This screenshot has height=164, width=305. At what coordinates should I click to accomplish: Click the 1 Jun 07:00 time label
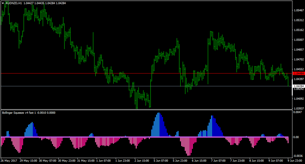click(104, 161)
